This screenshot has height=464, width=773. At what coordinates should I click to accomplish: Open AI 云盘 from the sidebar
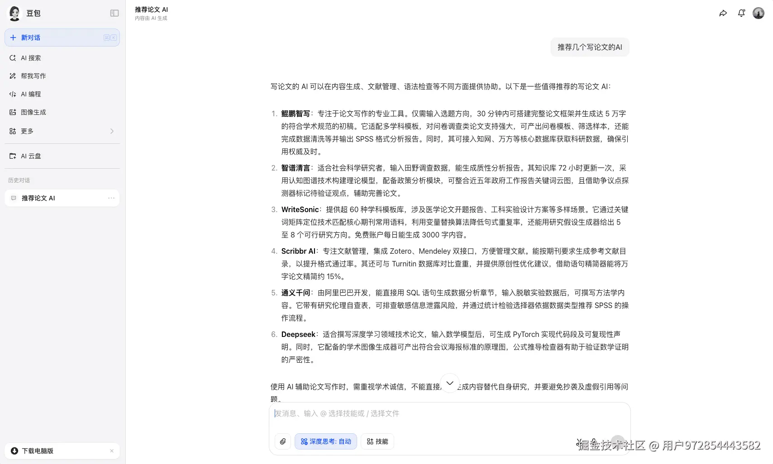tap(30, 156)
